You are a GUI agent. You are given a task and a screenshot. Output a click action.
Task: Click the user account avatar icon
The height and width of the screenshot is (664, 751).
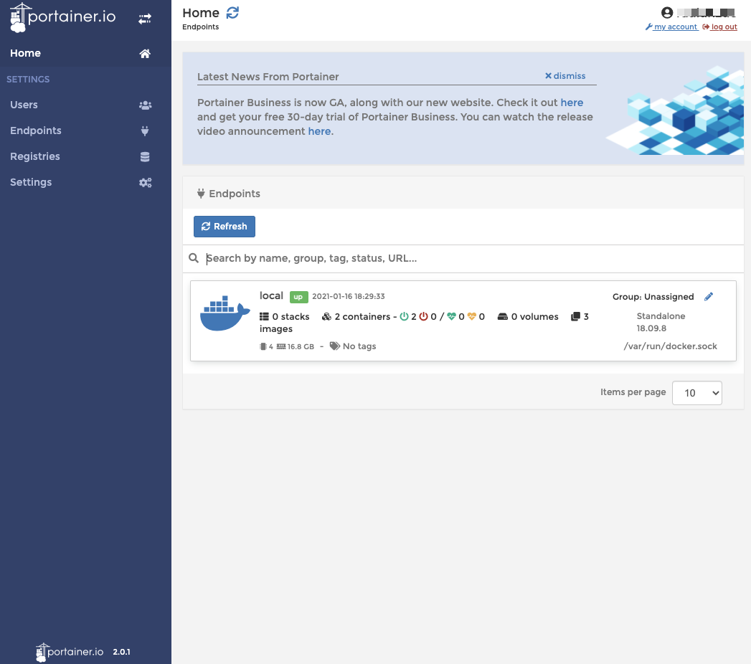click(x=667, y=12)
